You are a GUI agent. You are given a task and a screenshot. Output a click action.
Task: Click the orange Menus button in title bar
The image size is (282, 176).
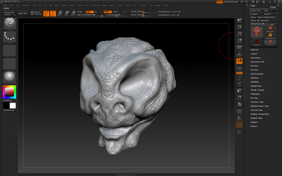point(219,2)
